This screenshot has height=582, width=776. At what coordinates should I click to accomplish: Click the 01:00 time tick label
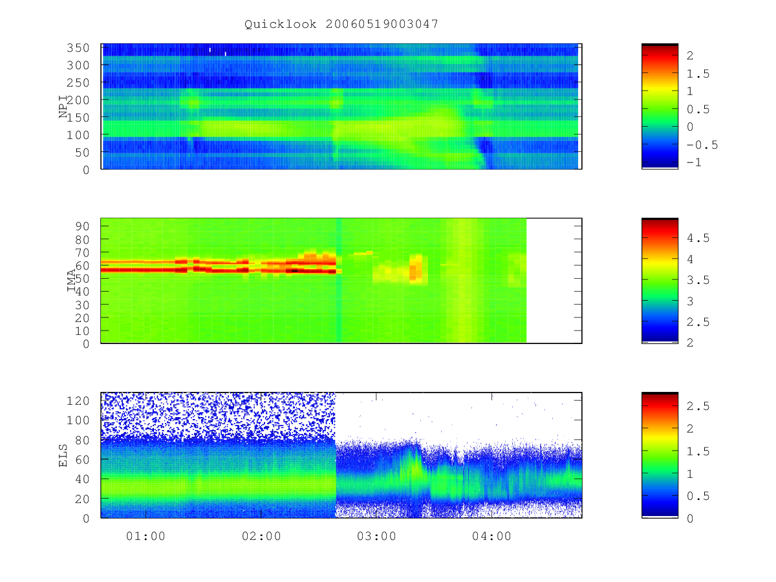pos(145,536)
